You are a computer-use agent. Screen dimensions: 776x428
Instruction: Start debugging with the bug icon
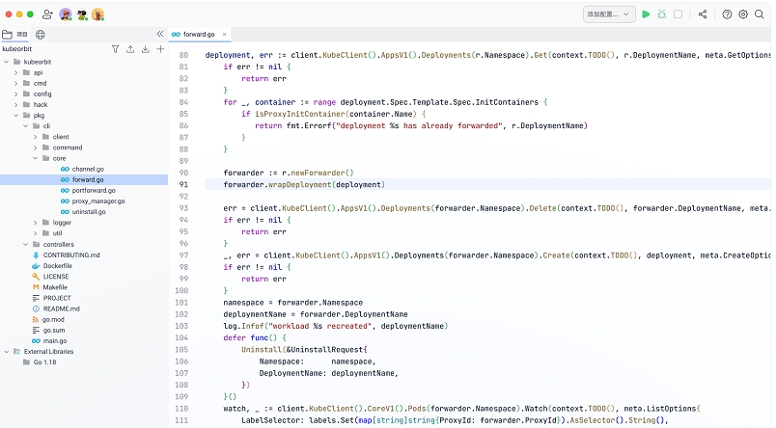click(661, 14)
